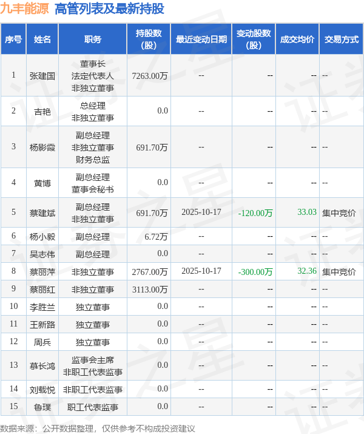Select the 序号 column header
Screen dimensions: 364x434
[x=13, y=39]
